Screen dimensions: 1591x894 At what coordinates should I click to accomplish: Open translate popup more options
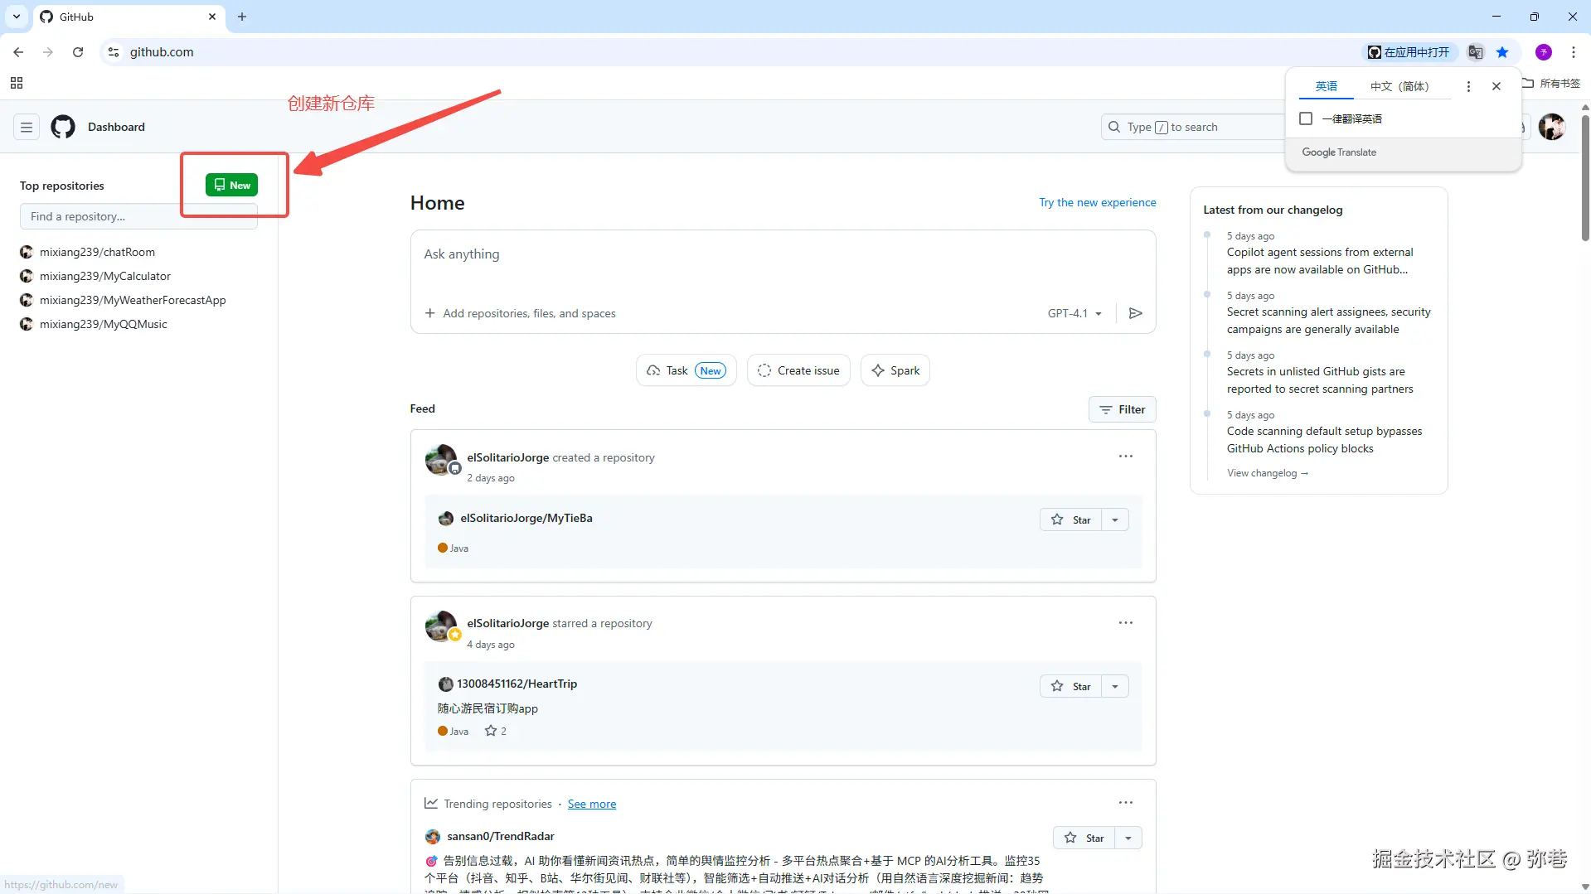(x=1468, y=86)
